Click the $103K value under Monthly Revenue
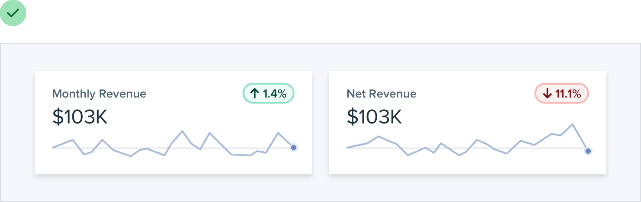Screen dimensions: 641x202 click(x=80, y=117)
